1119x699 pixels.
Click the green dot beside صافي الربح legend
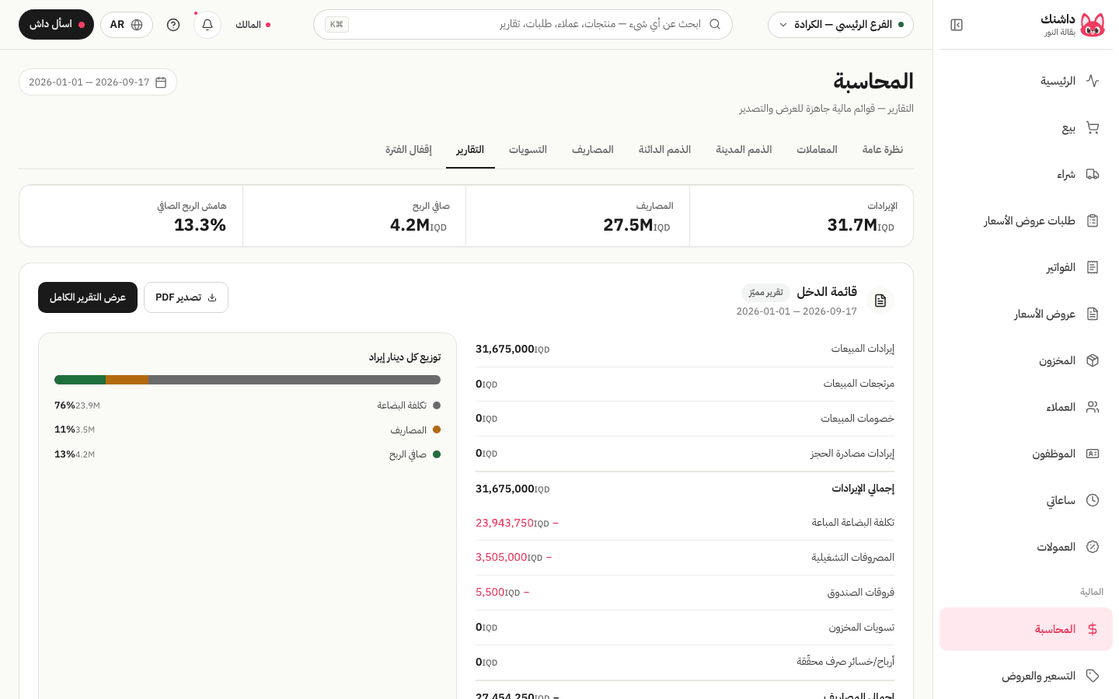click(437, 454)
